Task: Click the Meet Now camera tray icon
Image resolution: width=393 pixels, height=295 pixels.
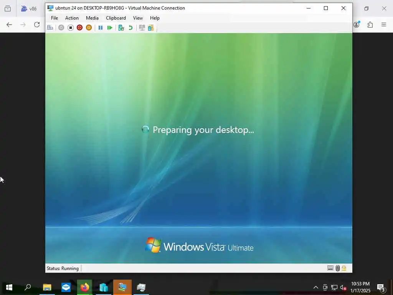Action: [325, 287]
